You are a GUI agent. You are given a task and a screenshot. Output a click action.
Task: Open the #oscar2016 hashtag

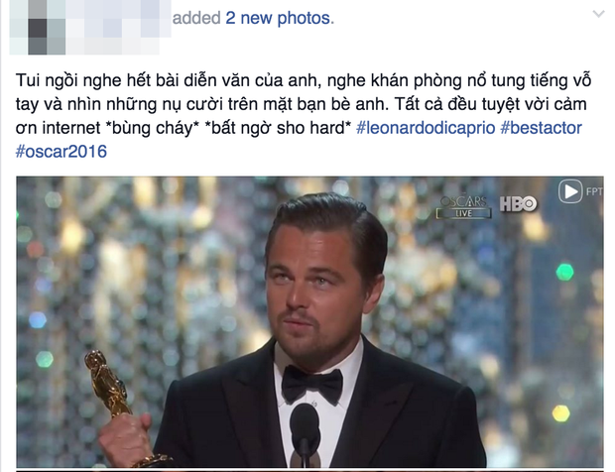point(61,152)
